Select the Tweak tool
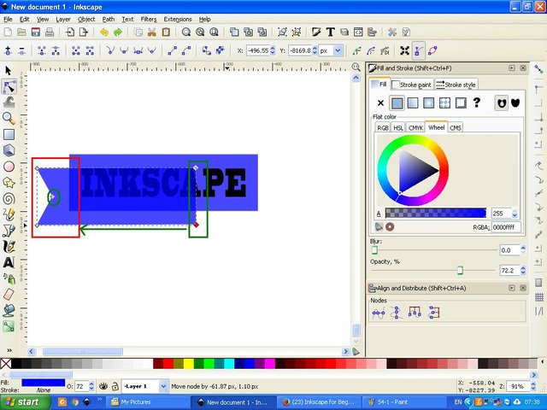The height and width of the screenshot is (410, 547). click(x=9, y=102)
